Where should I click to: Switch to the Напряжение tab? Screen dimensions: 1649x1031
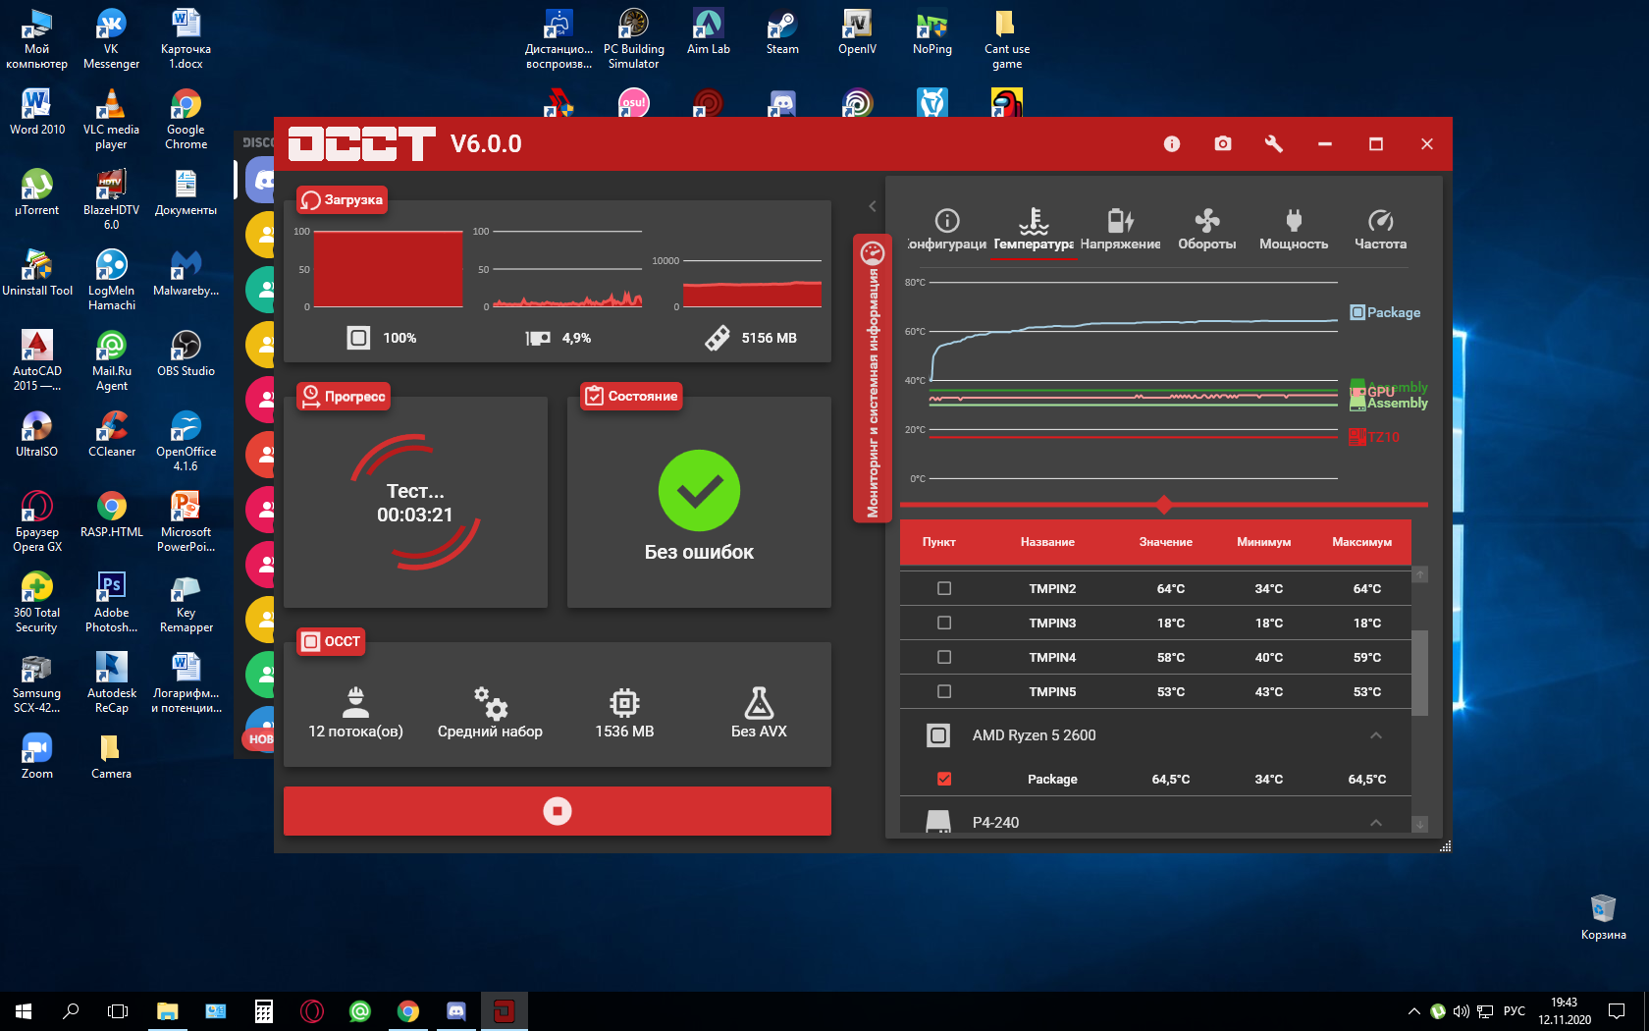[x=1120, y=231]
